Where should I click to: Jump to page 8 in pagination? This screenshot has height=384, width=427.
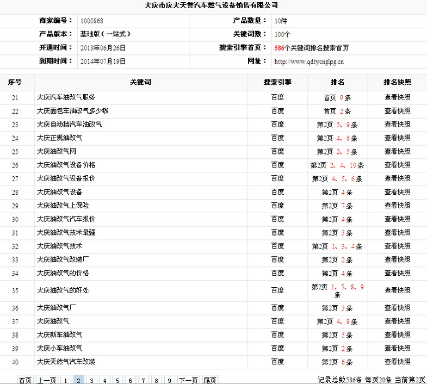[x=156, y=380]
